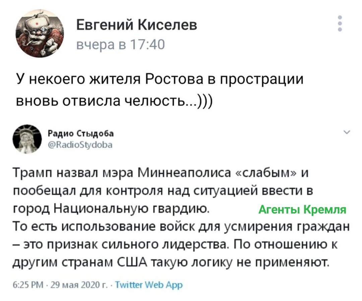Open the Евгений Киселев author name link

(x=137, y=25)
